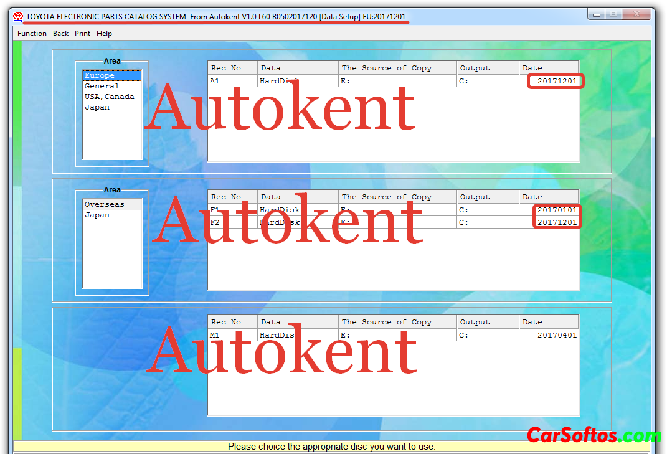
Task: Click the 20170401 date in row M1
Action: click(x=557, y=336)
